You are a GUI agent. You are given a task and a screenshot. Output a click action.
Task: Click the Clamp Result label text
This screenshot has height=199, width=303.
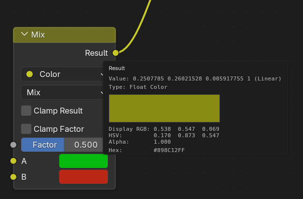pos(58,111)
